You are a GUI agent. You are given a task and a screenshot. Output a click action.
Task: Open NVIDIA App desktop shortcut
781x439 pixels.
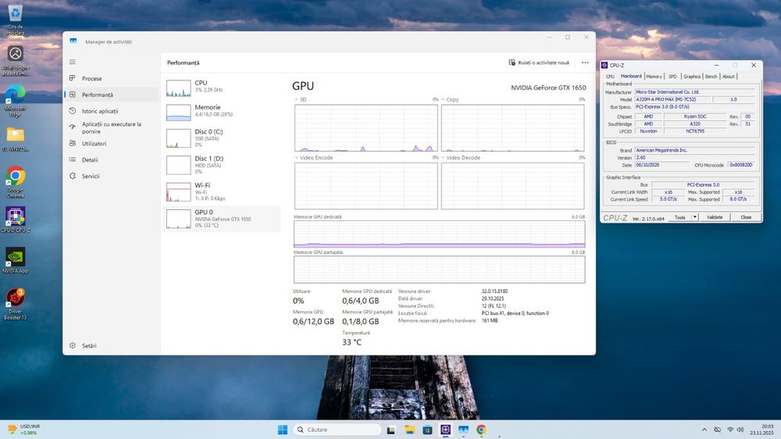(16, 261)
